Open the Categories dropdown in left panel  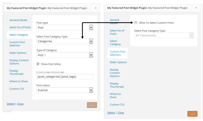[x=91, y=41]
